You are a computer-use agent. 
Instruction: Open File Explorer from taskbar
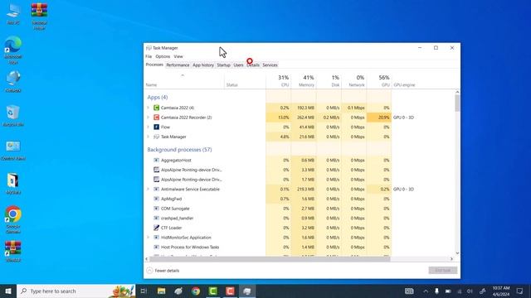[x=161, y=291]
